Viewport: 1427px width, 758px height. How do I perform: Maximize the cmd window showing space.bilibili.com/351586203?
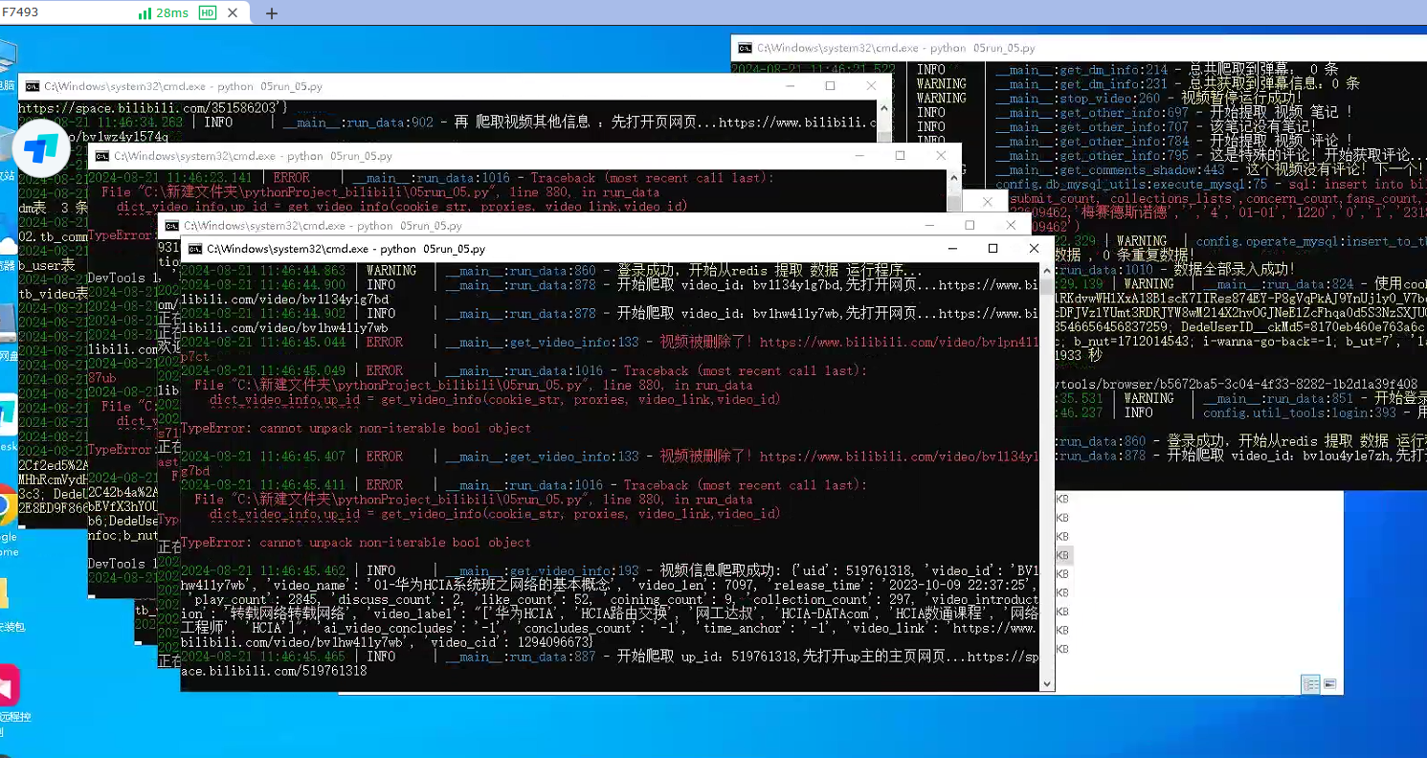830,86
